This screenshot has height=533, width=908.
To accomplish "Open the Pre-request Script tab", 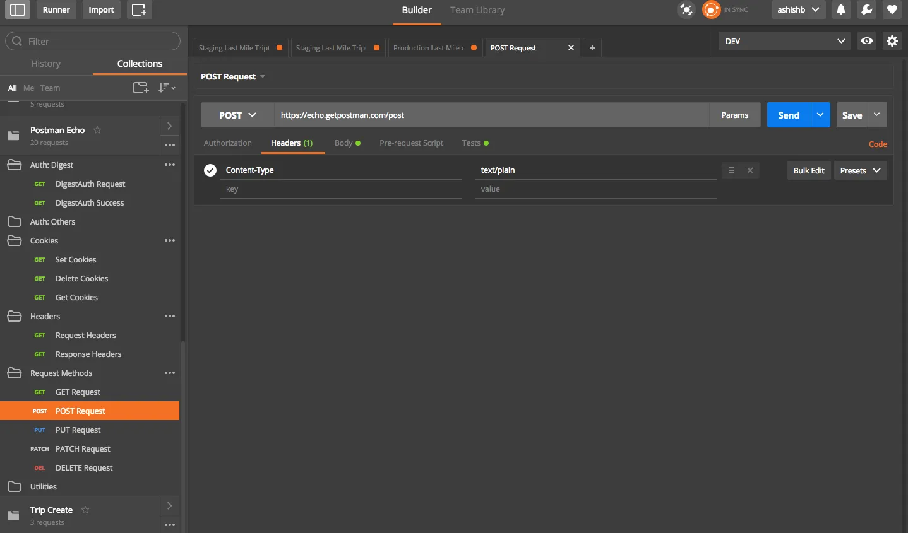I will pos(412,143).
